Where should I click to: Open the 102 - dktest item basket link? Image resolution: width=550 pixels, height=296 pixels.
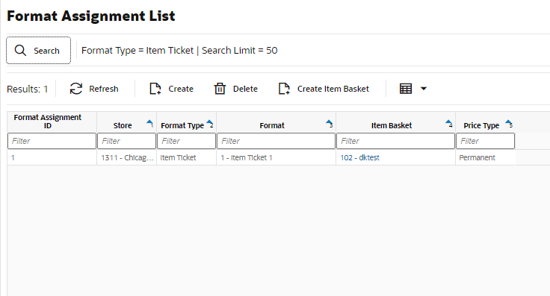click(x=359, y=157)
